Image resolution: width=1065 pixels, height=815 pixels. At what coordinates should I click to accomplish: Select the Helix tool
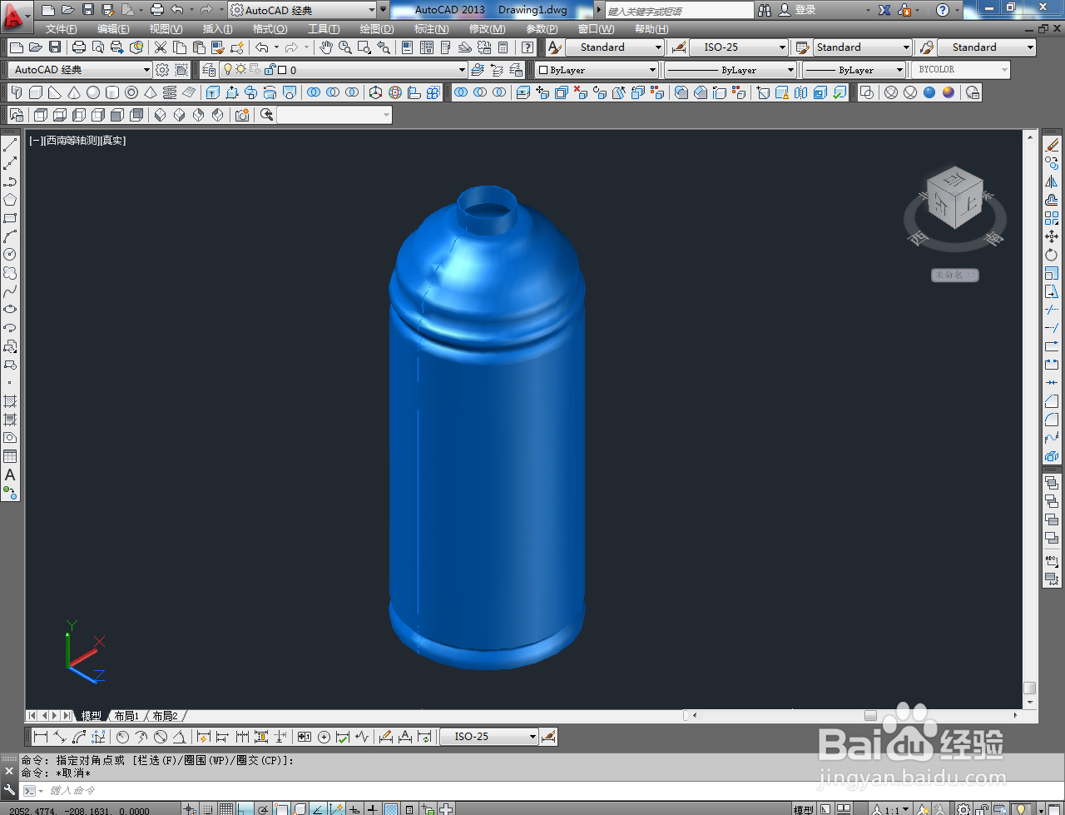pos(170,92)
